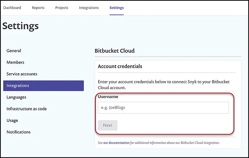Follow the our documentation link
This screenshot has width=249, height=158.
click(x=116, y=143)
